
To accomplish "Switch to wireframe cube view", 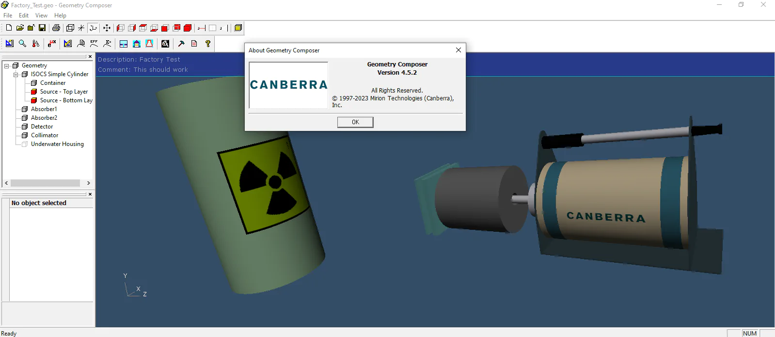I will [70, 28].
